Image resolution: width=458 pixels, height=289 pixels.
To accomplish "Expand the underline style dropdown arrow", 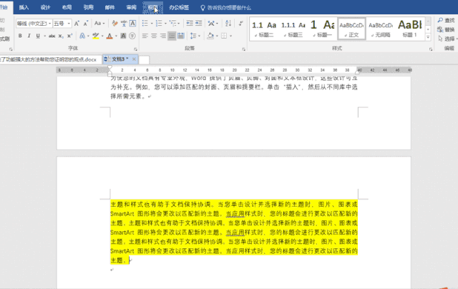I will coord(44,36).
